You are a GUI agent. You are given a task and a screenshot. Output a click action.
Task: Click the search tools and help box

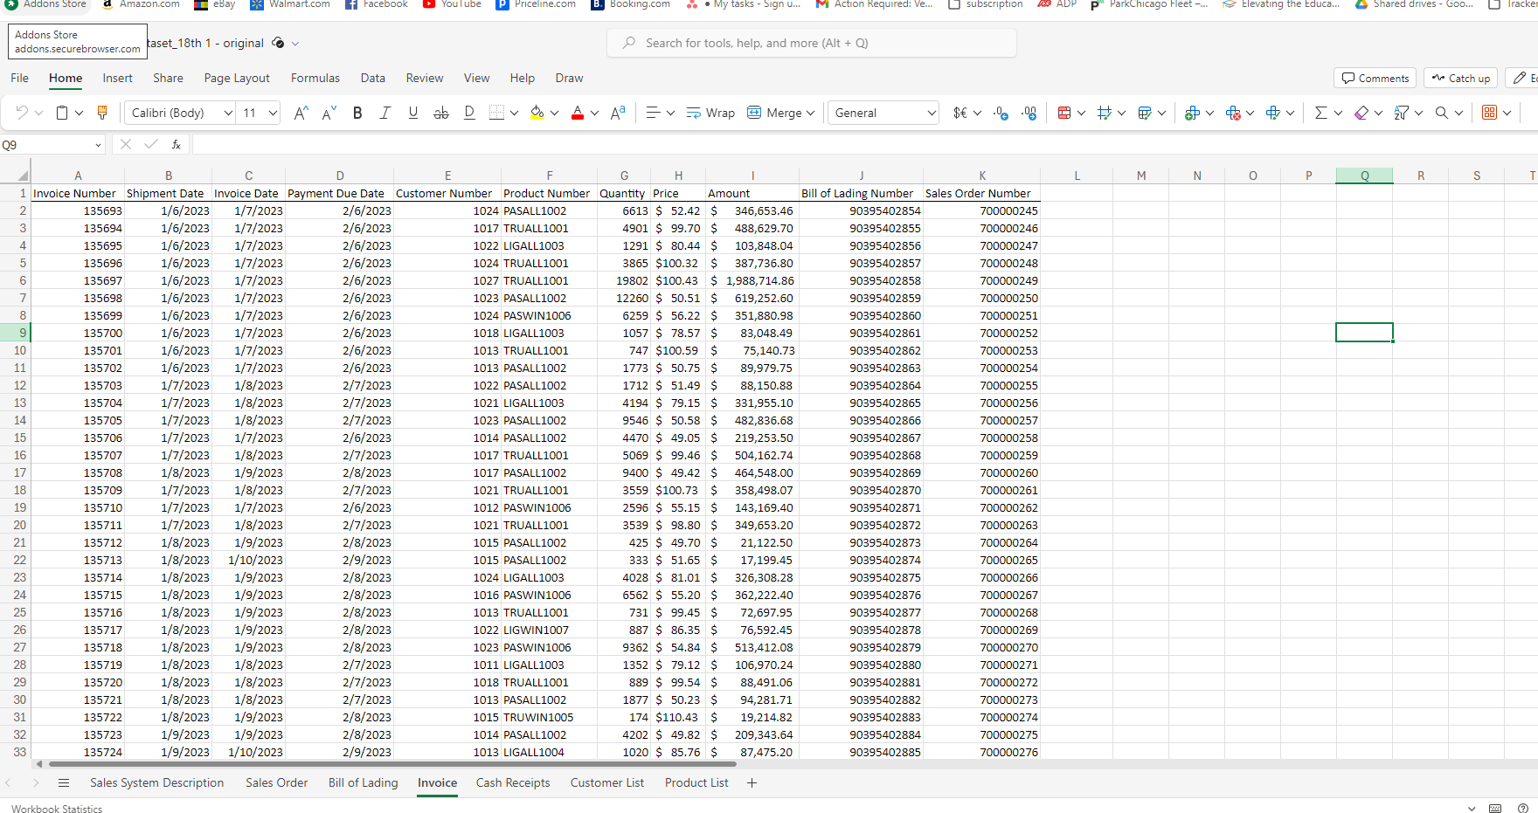[812, 43]
